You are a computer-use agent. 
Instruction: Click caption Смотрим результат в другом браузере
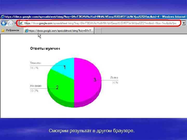pyautogui.click(x=92, y=131)
